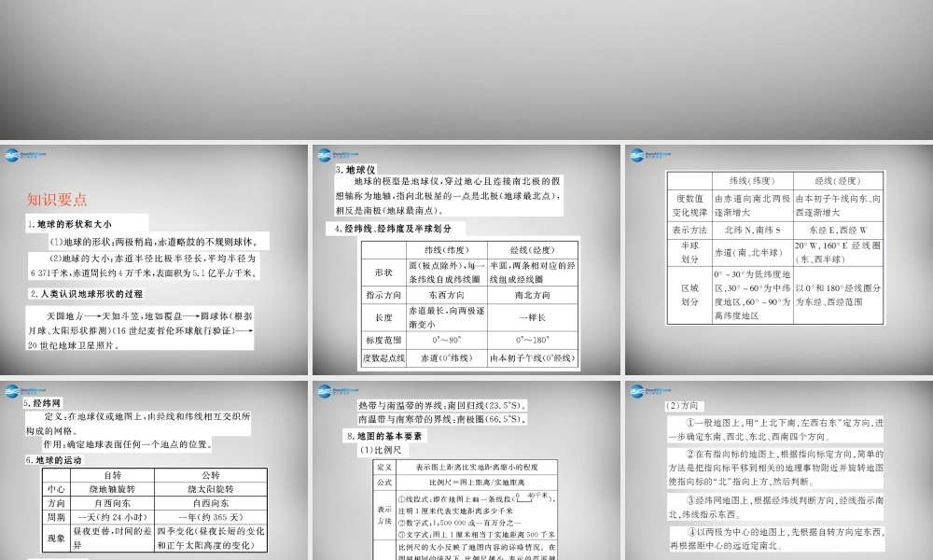Open the slide titled 知识要点
Screen dimensions: 933x560
[154, 259]
